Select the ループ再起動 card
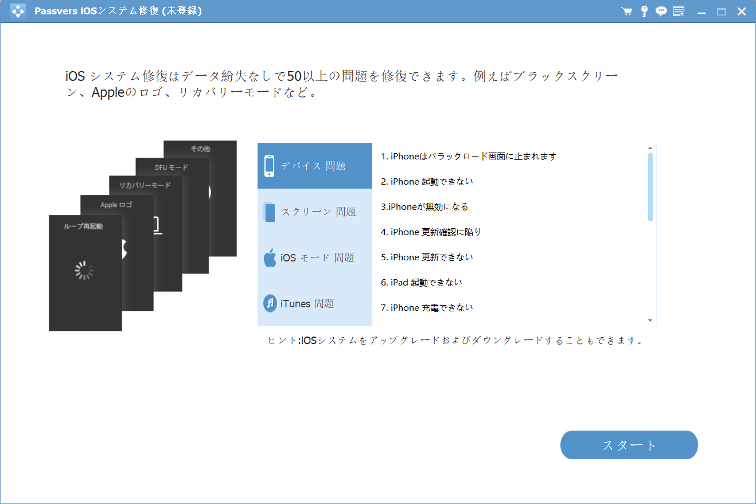756x504 pixels. [85, 273]
